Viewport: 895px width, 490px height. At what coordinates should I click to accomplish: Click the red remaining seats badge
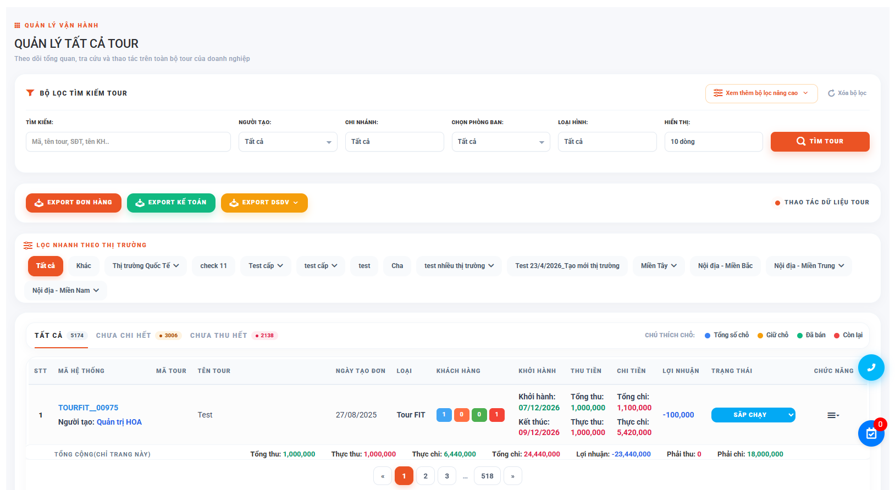[496, 415]
